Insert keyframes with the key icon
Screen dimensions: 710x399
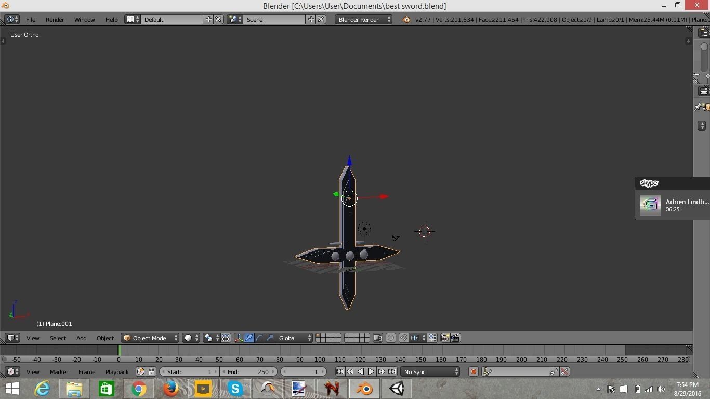click(x=554, y=371)
